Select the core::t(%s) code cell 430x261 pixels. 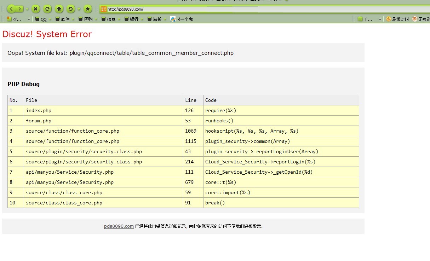click(x=281, y=182)
